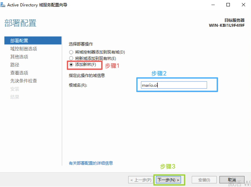Select 部署配置 in the left navigation

(x=19, y=41)
